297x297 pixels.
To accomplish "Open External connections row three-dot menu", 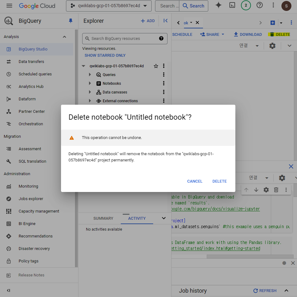I will (x=164, y=101).
